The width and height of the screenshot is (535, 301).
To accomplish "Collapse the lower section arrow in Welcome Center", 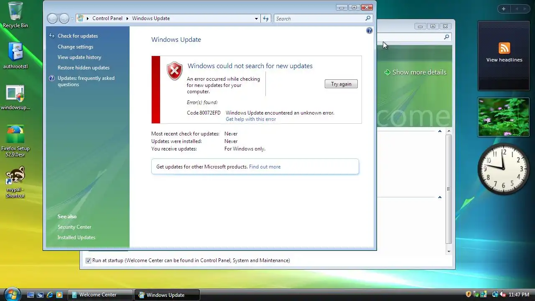I will [440, 197].
